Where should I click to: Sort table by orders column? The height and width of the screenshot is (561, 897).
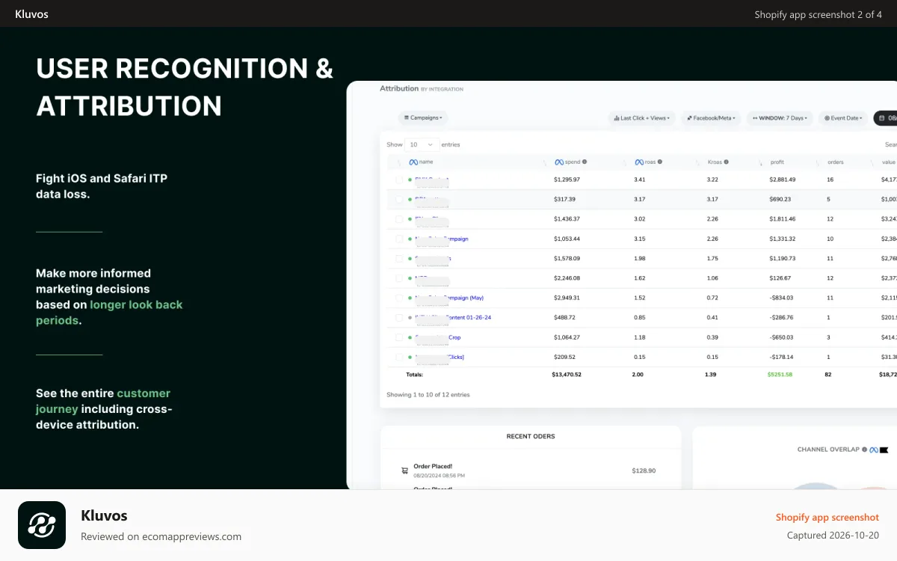click(x=836, y=162)
